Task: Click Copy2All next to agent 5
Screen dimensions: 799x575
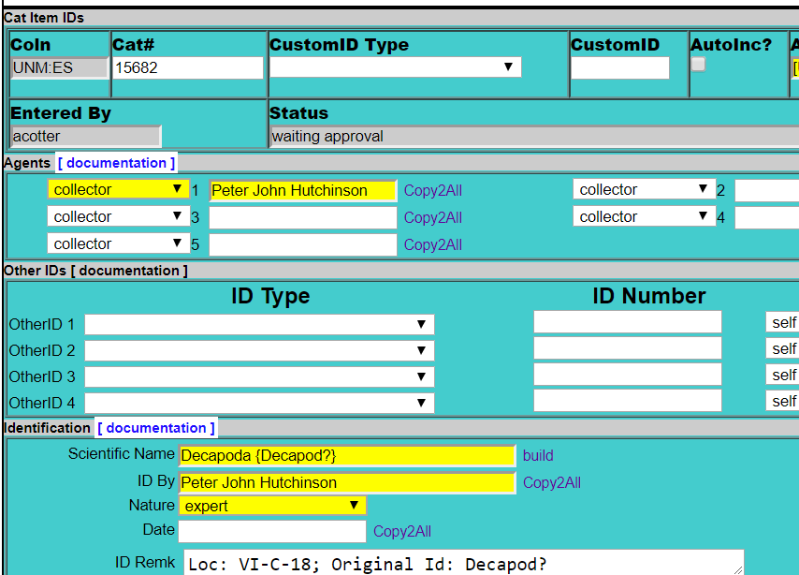Action: point(432,245)
